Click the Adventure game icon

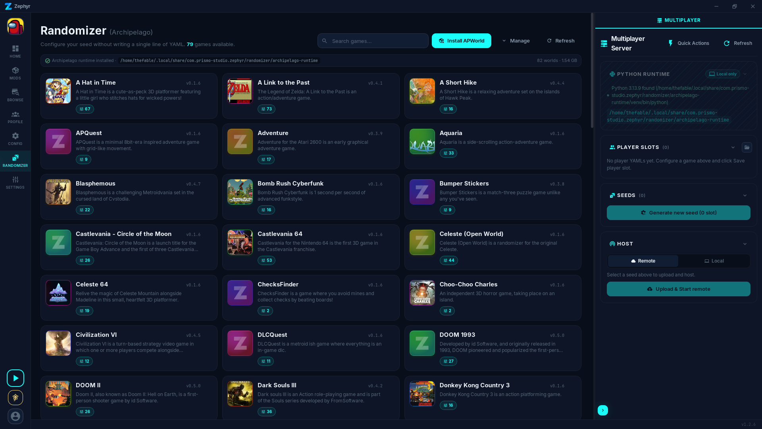point(240,141)
